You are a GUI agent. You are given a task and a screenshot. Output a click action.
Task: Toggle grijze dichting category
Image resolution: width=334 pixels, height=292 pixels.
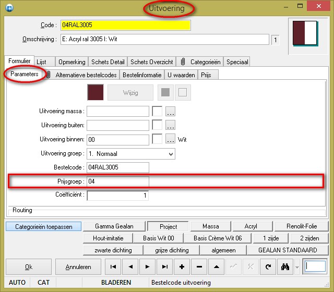(x=172, y=250)
